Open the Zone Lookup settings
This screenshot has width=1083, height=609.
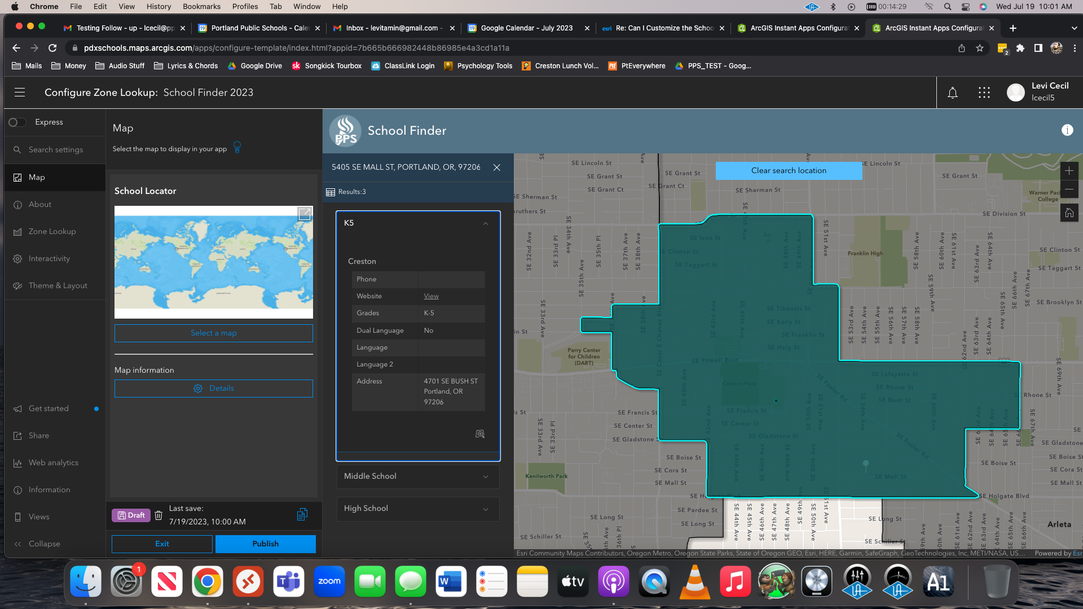(52, 231)
